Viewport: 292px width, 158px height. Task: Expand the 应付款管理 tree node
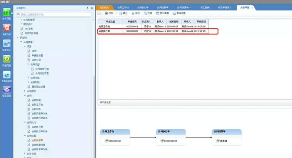[21, 20]
